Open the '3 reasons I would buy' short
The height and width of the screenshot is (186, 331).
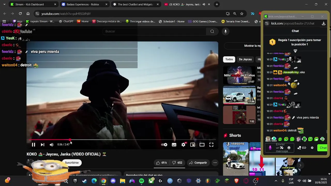236,159
